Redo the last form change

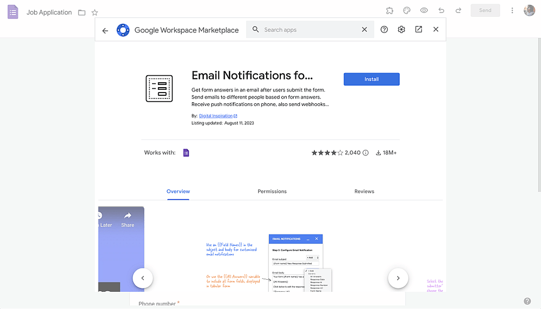coord(458,10)
